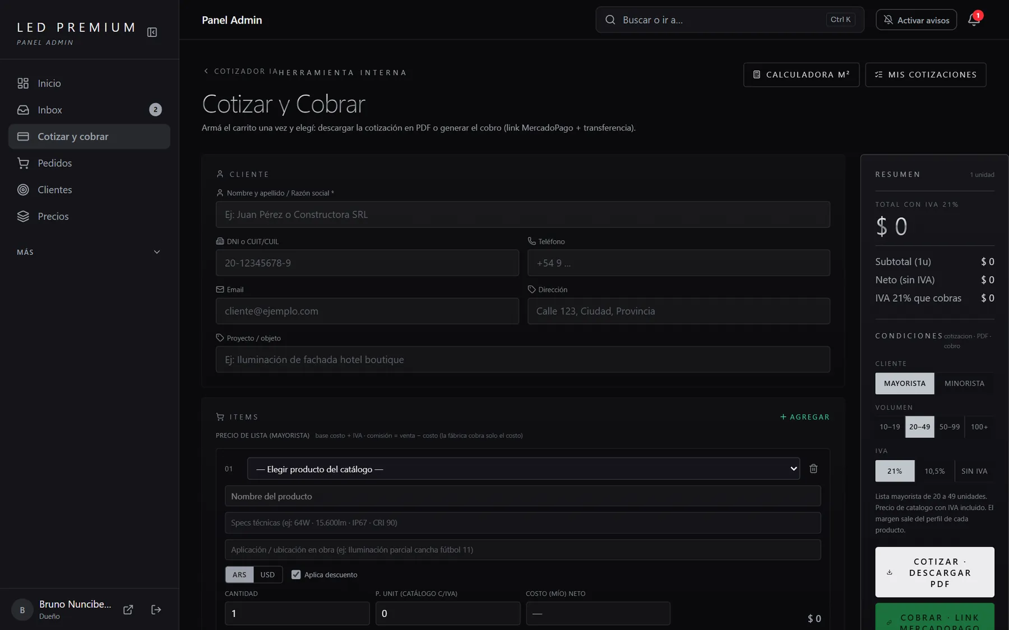The height and width of the screenshot is (630, 1009).
Task: Click the Email input field
Action: tap(367, 311)
